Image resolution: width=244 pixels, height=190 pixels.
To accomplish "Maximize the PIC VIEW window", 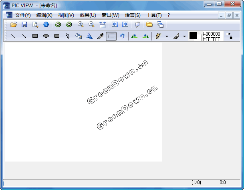I will coord(219,4).
